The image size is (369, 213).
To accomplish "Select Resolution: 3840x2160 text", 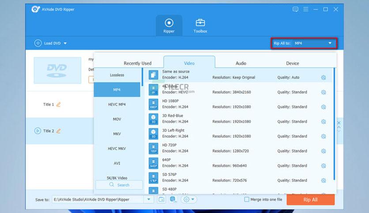I will [x=232, y=92].
